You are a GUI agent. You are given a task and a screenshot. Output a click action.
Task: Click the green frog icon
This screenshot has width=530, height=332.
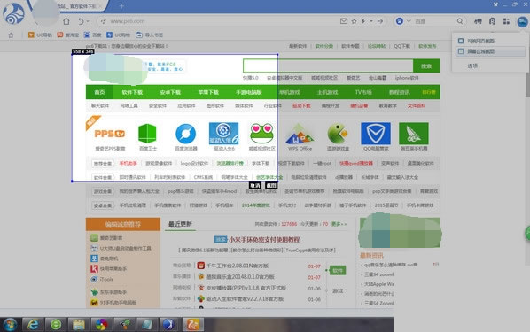coord(261,134)
